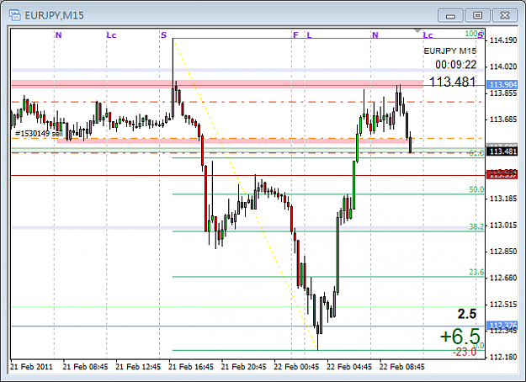The height and width of the screenshot is (382, 526).
Task: Click the '22 Feb 04:45' time axis label
Action: (349, 367)
